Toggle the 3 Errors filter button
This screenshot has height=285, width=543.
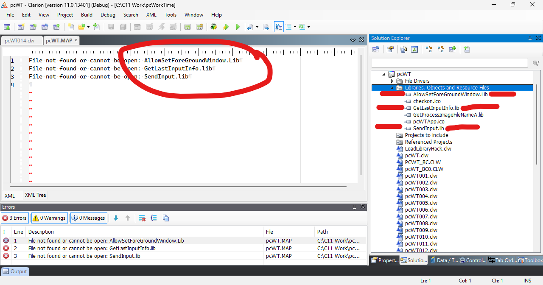15,218
